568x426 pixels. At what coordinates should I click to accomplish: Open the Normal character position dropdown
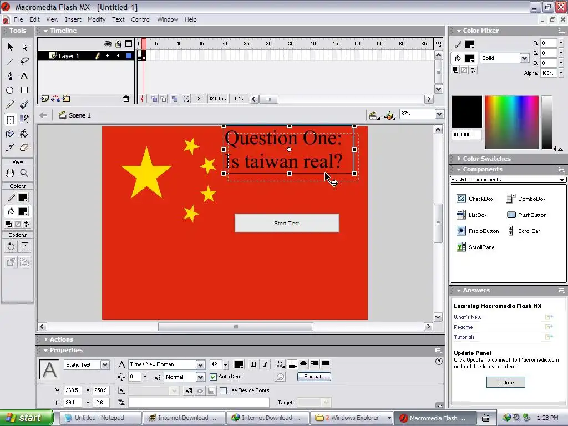(x=200, y=377)
